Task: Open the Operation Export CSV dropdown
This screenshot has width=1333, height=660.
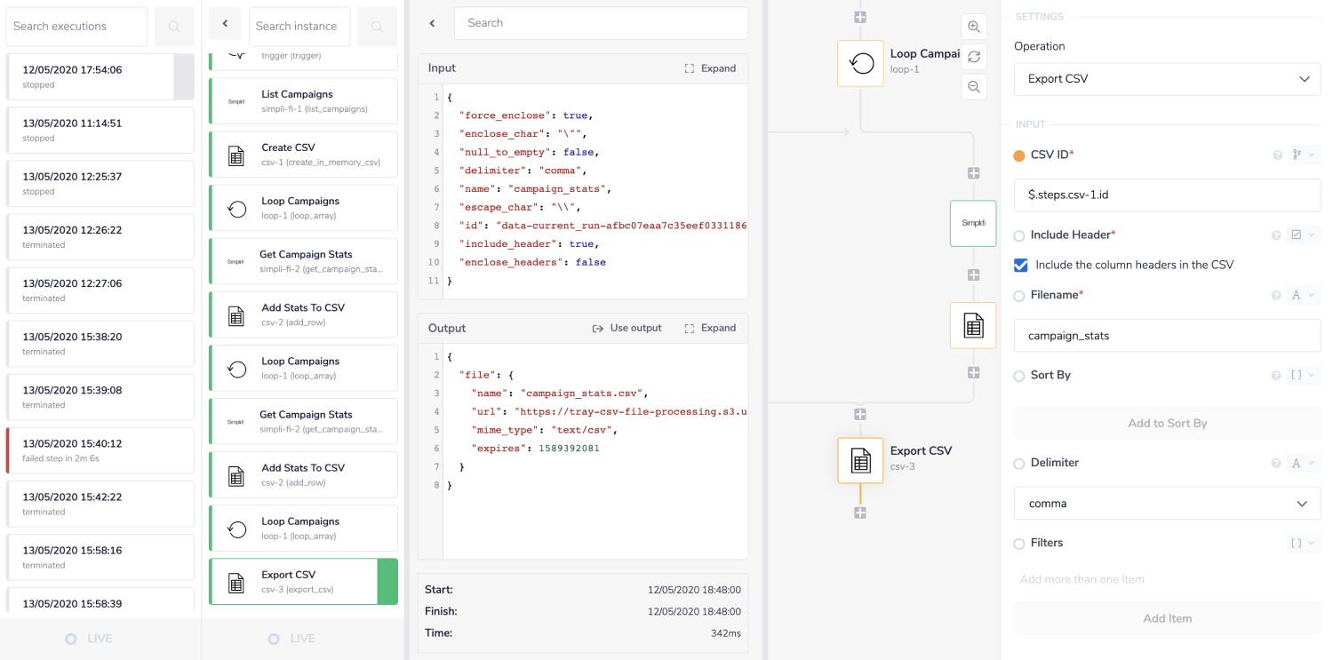Action: [1167, 79]
